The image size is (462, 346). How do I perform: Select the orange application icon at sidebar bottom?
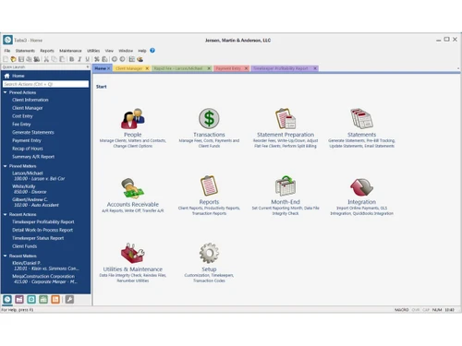coord(55,299)
